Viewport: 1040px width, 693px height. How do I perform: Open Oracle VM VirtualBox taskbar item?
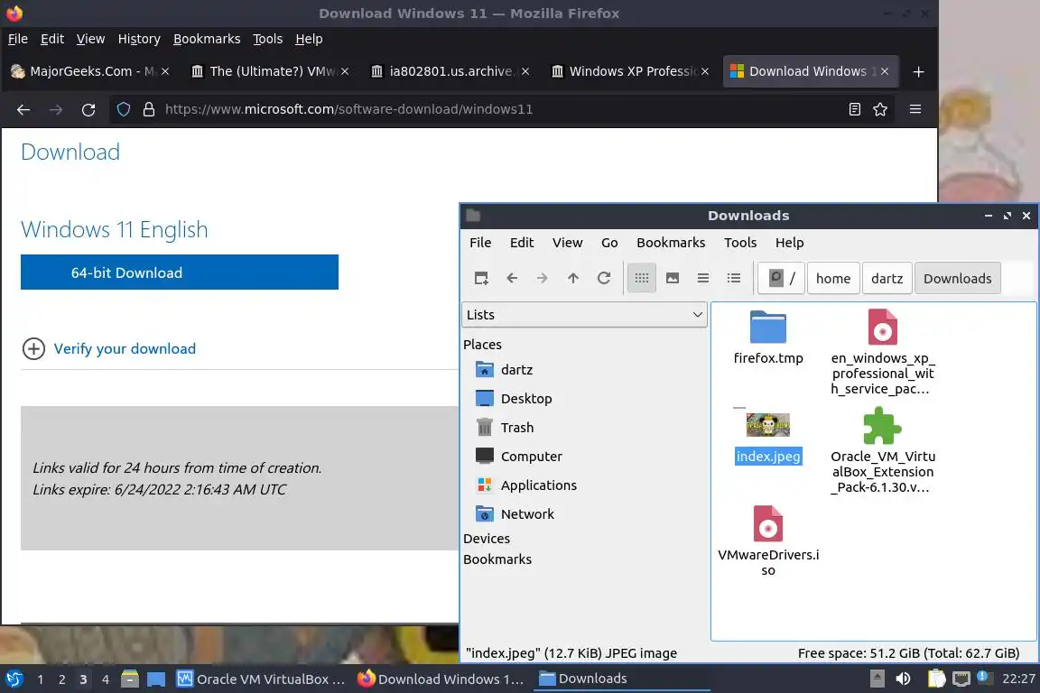(261, 679)
